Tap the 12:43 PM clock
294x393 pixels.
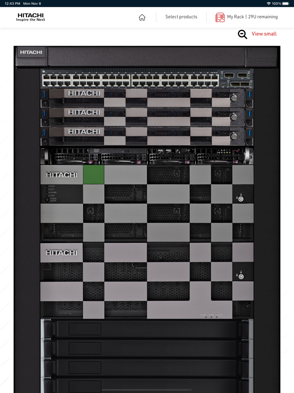click(x=13, y=3)
